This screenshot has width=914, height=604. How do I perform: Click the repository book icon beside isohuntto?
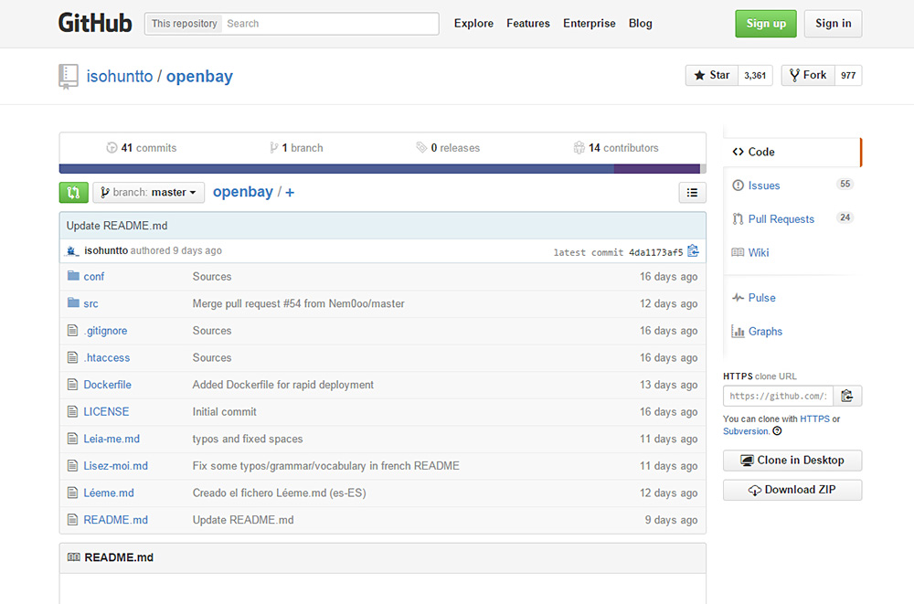coord(69,77)
